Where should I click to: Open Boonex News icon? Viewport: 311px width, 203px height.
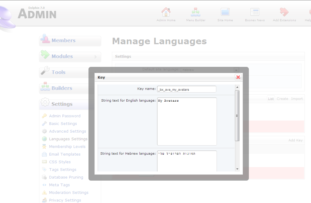click(254, 12)
